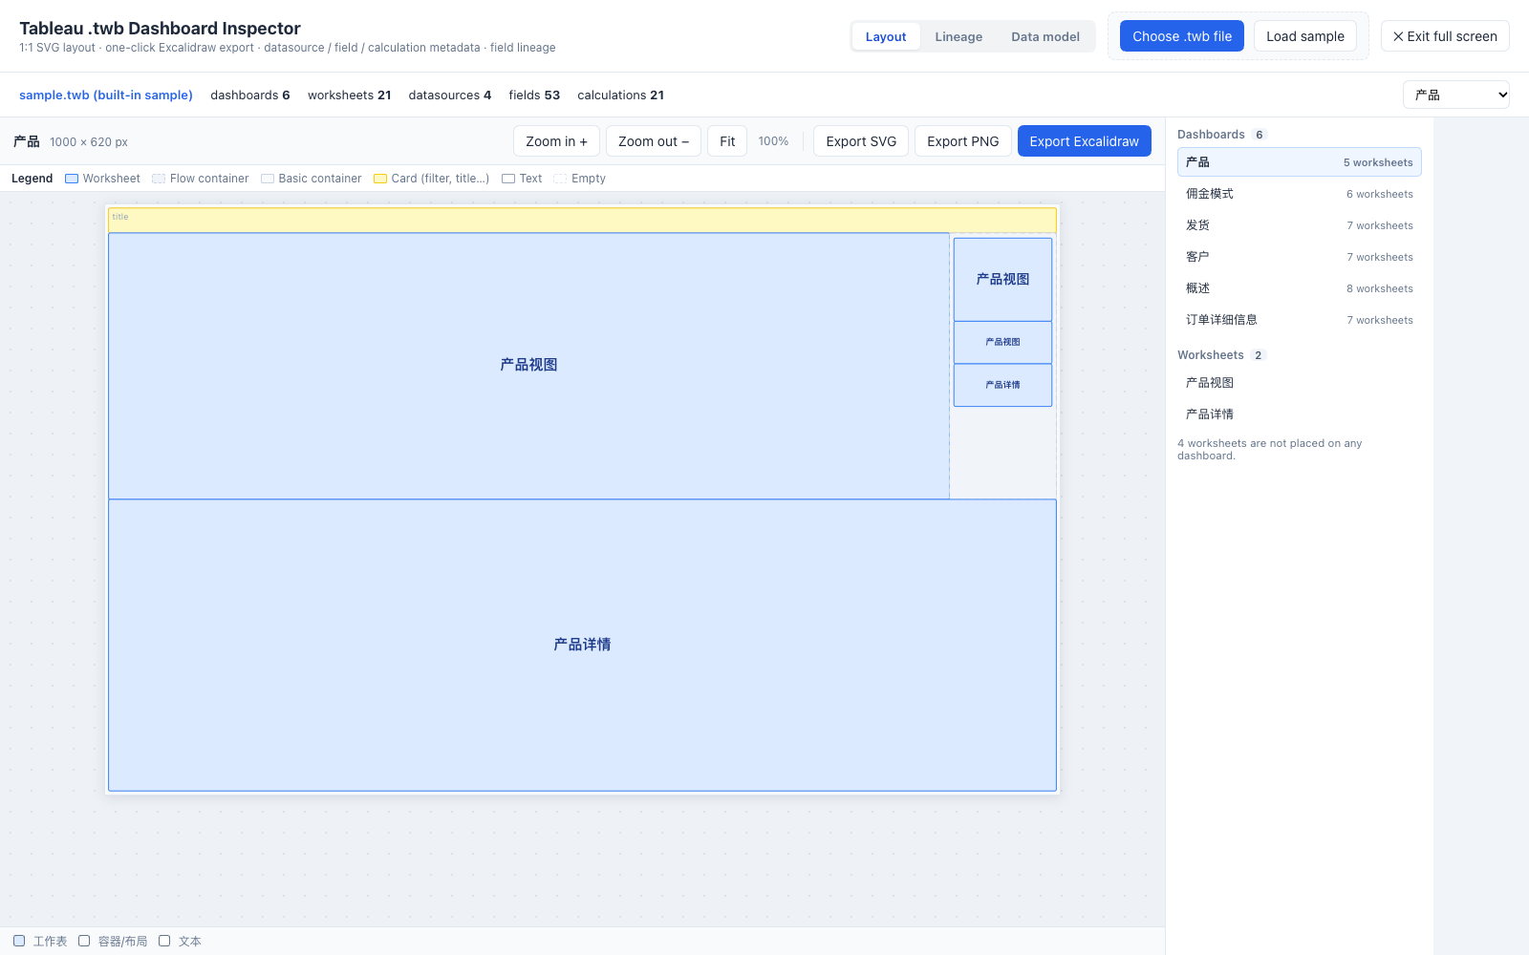Click the Card legend swatch
The width and height of the screenshot is (1529, 955).
tap(380, 179)
